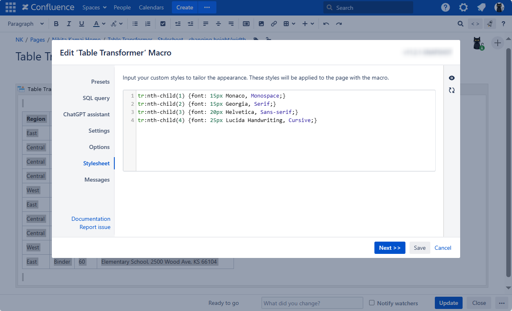Enable the Notify watchers checkbox
The image size is (512, 311).
tap(372, 303)
